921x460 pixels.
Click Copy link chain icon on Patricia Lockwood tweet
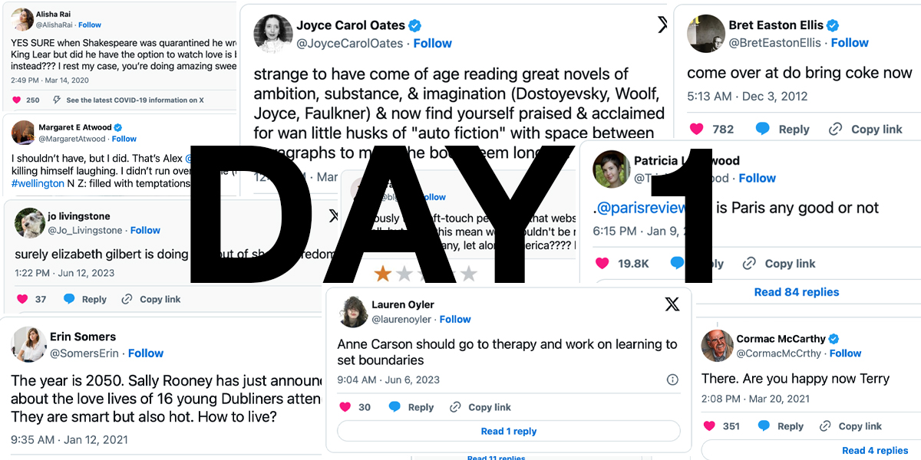749,264
